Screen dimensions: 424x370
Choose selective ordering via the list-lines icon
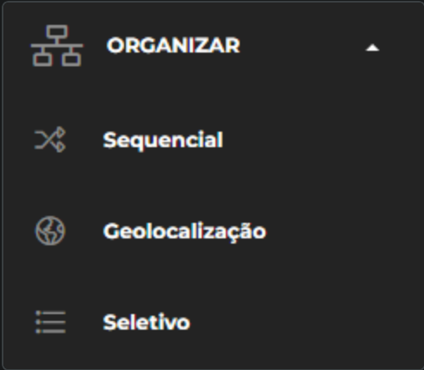[50, 322]
